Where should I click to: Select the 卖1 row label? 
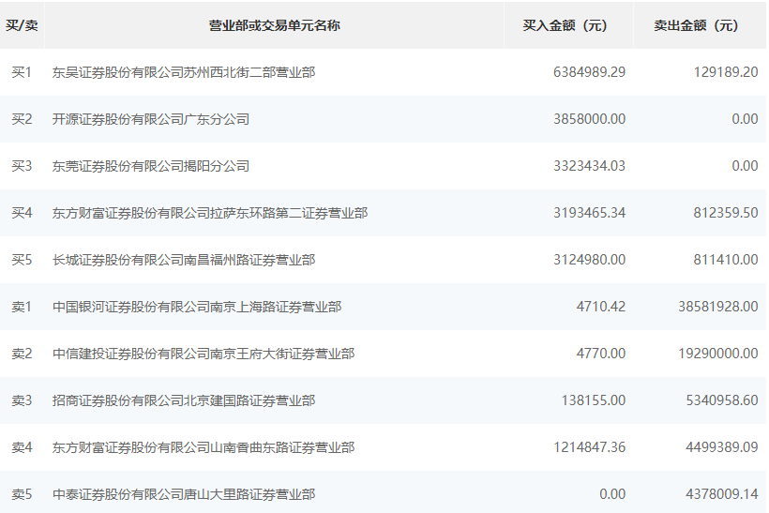[22, 307]
